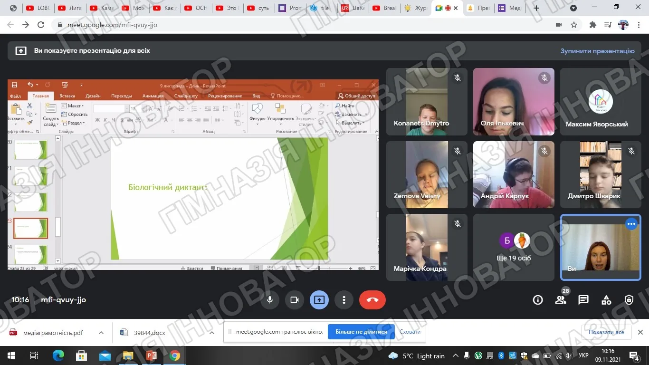Open host controls lock icon
The image size is (649, 365).
coord(629,300)
